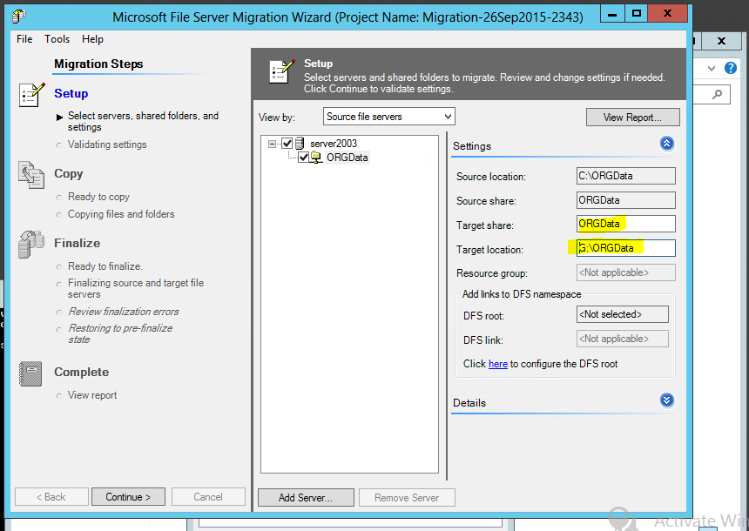
Task: Click the search magnifier in background window
Action: [717, 94]
